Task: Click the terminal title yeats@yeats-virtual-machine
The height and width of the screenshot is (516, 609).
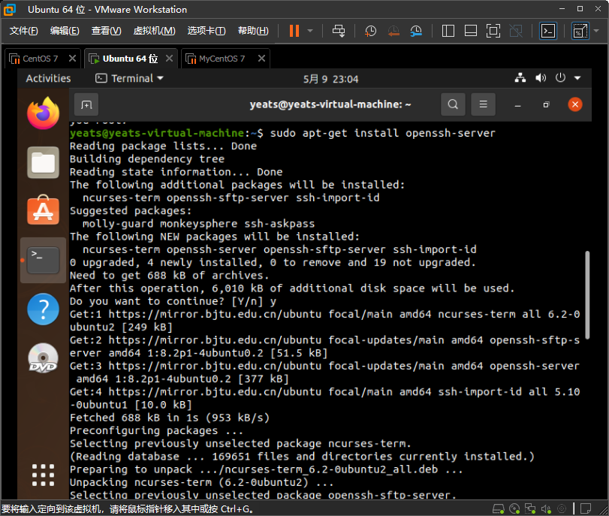Action: click(330, 104)
